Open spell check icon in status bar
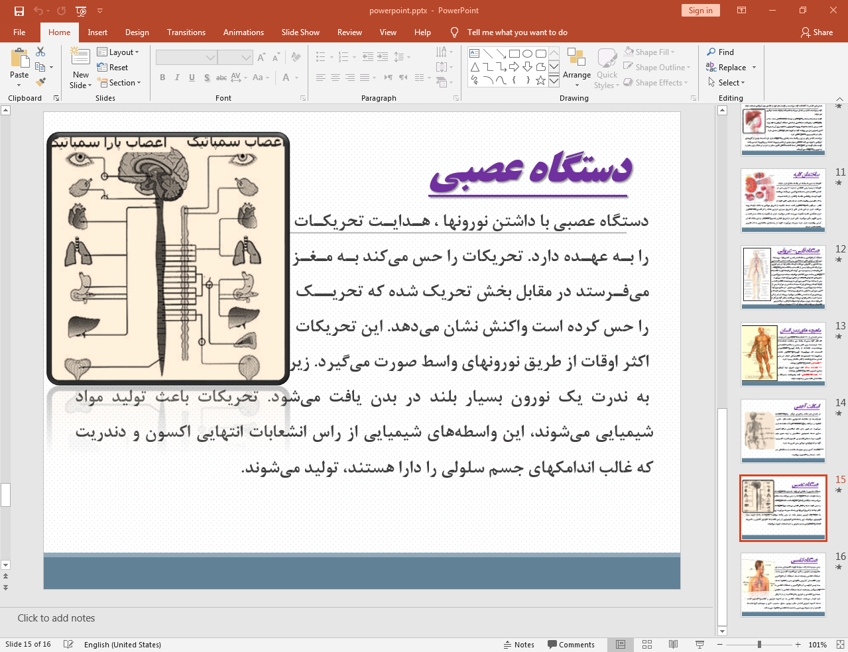 click(x=68, y=644)
